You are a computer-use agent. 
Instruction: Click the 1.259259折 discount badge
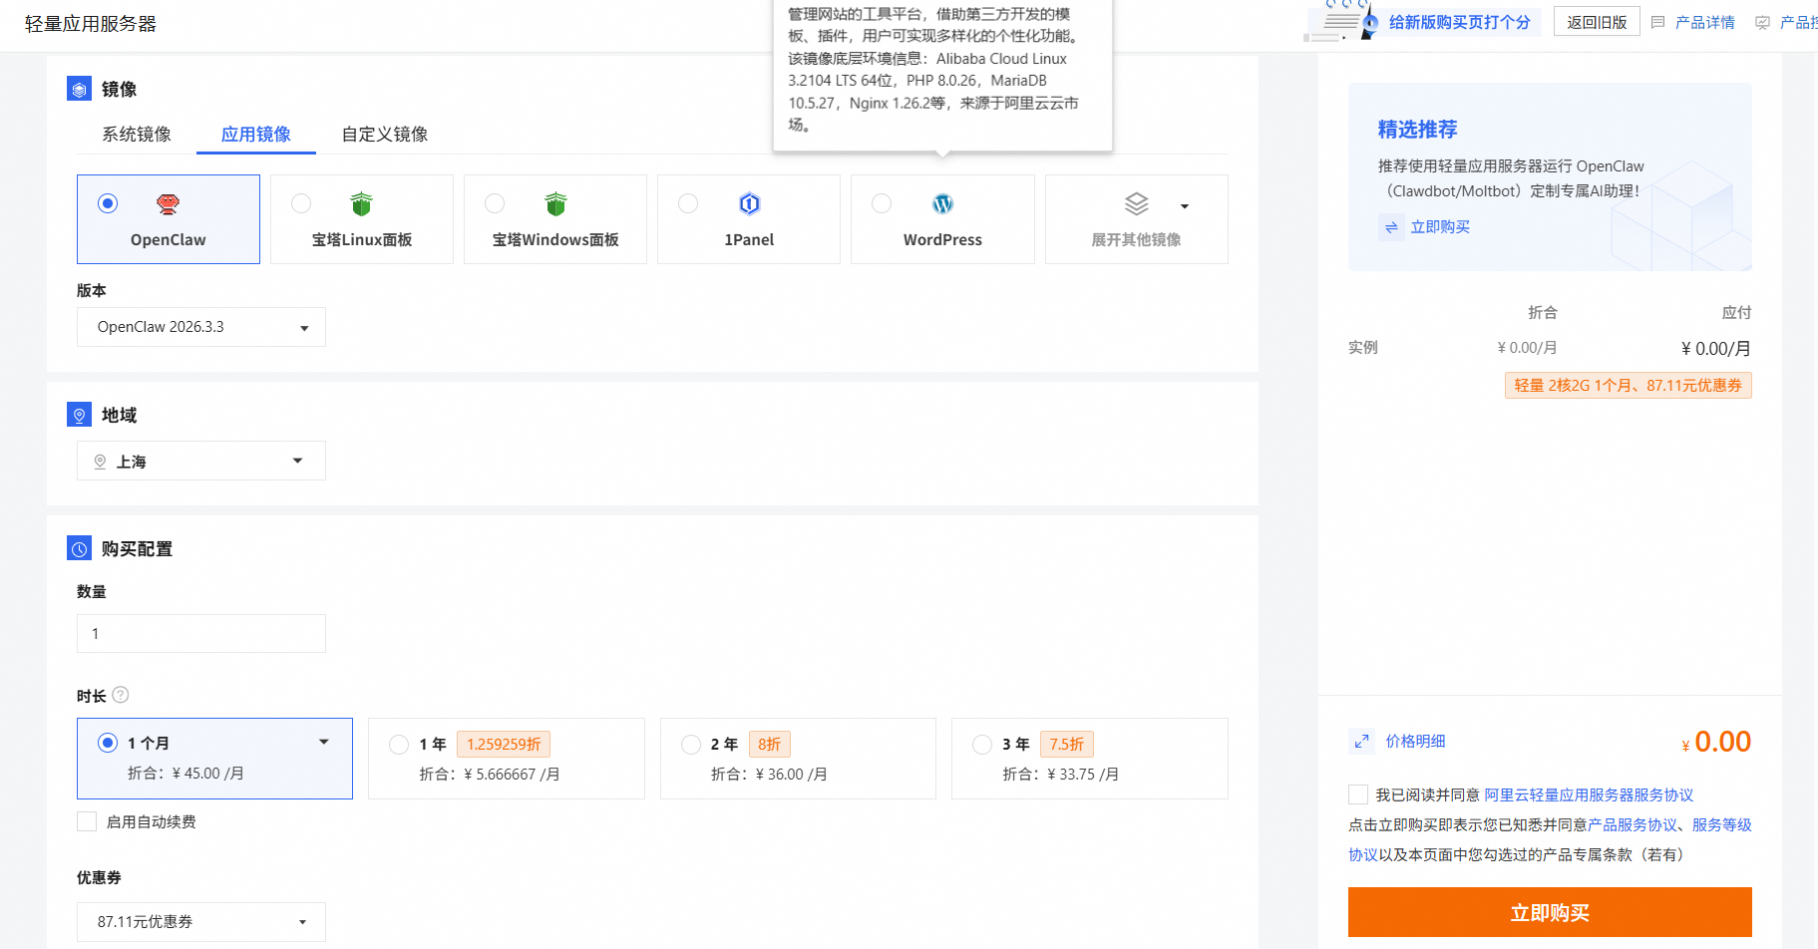click(x=504, y=745)
